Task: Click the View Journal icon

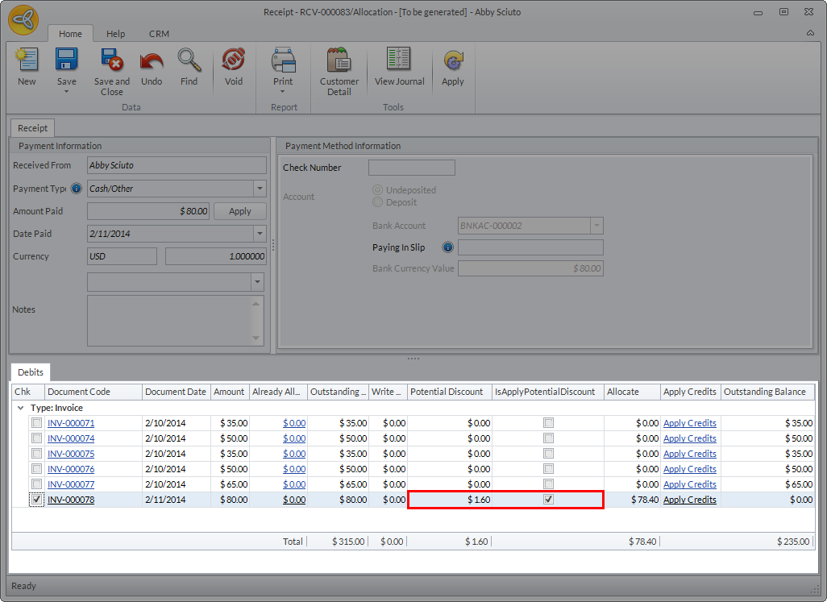Action: tap(399, 64)
